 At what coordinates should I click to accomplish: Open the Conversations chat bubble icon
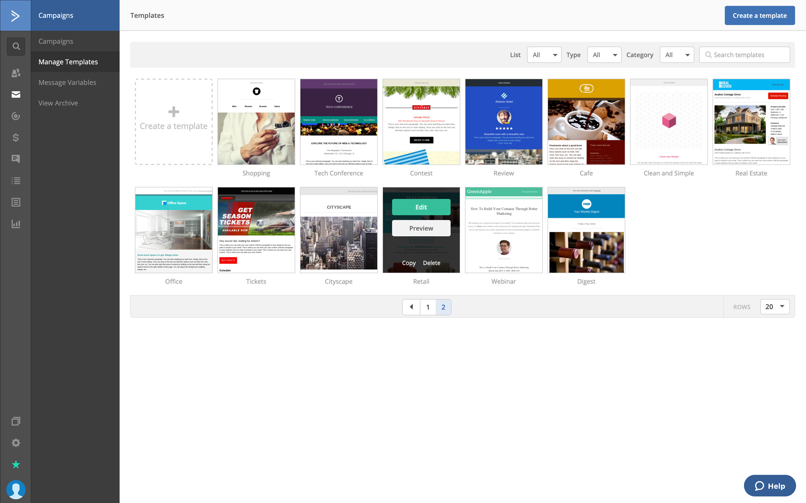click(x=16, y=159)
